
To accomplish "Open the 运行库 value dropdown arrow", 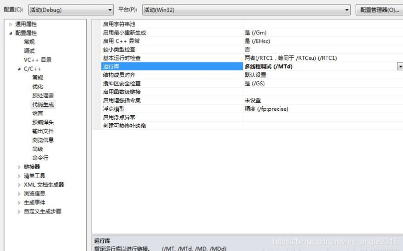I will tap(400, 66).
